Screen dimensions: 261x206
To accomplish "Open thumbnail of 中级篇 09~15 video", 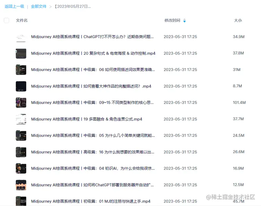I will click(x=21, y=102).
